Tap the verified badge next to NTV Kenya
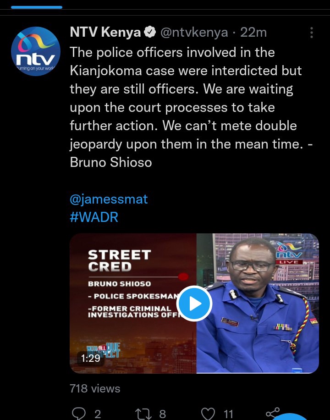 point(150,33)
